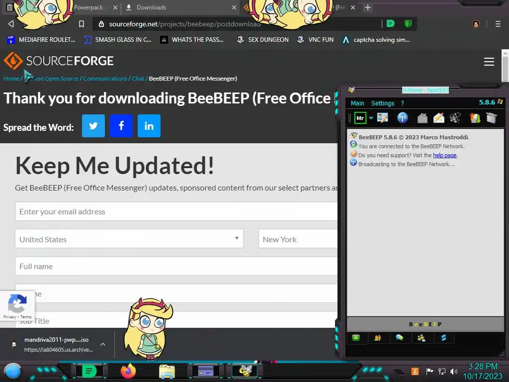Click the browser back arrow
Screen dimensions: 509x382
coord(11,24)
